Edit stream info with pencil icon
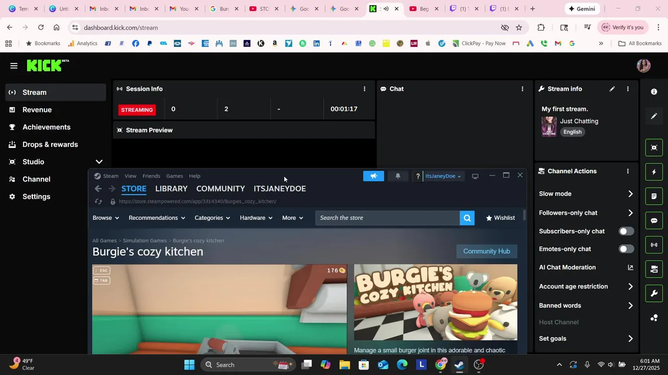 tap(612, 89)
